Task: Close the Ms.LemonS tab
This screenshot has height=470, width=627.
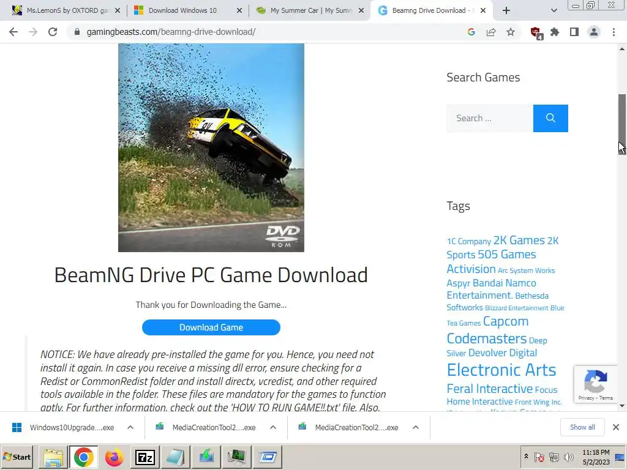Action: pyautogui.click(x=118, y=10)
